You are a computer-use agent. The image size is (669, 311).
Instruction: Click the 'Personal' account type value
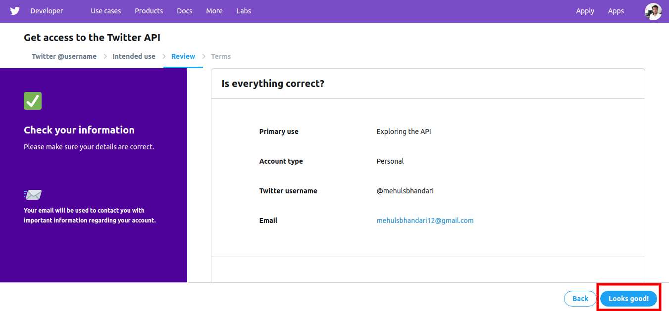(x=390, y=161)
